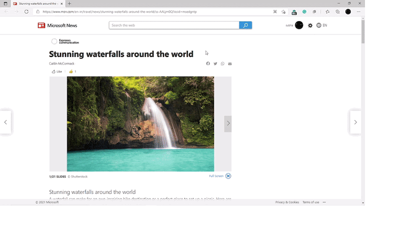This screenshot has width=400, height=225.
Task: Add this page to favorites
Action: pos(283,11)
